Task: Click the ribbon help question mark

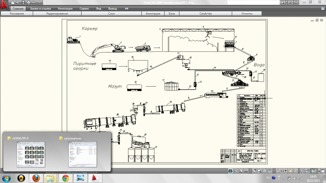Action: click(323, 9)
